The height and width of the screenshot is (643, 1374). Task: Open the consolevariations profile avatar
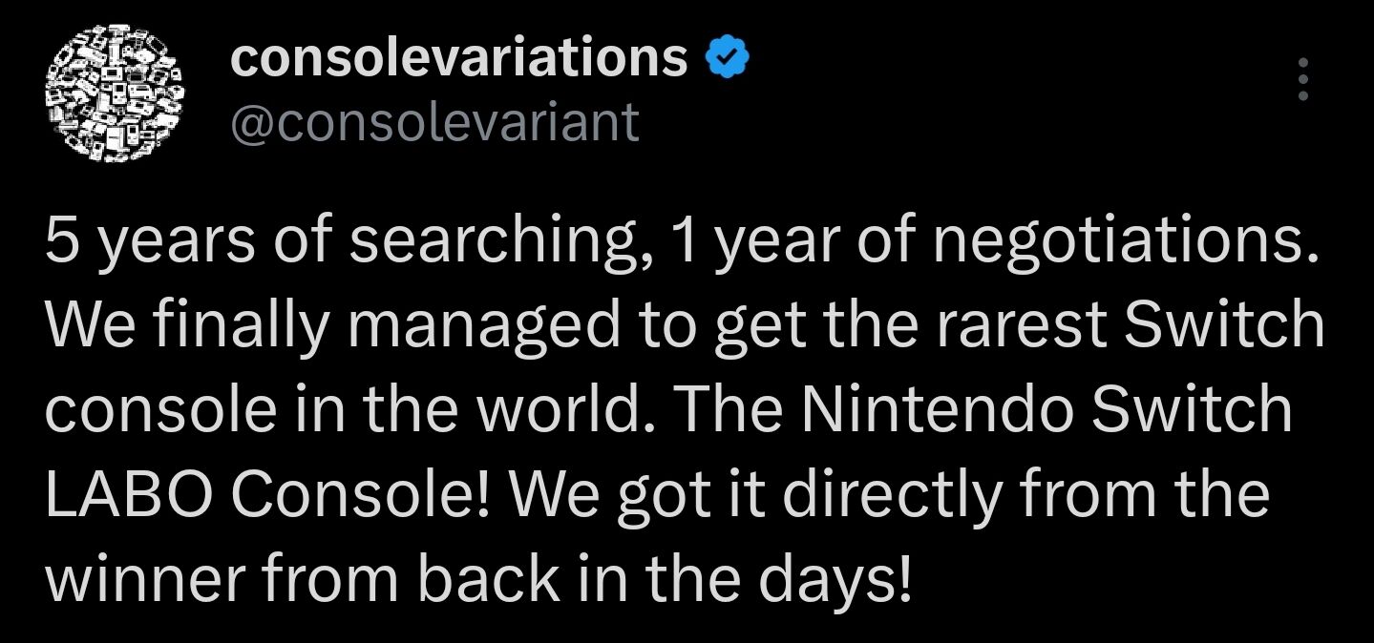pyautogui.click(x=115, y=91)
